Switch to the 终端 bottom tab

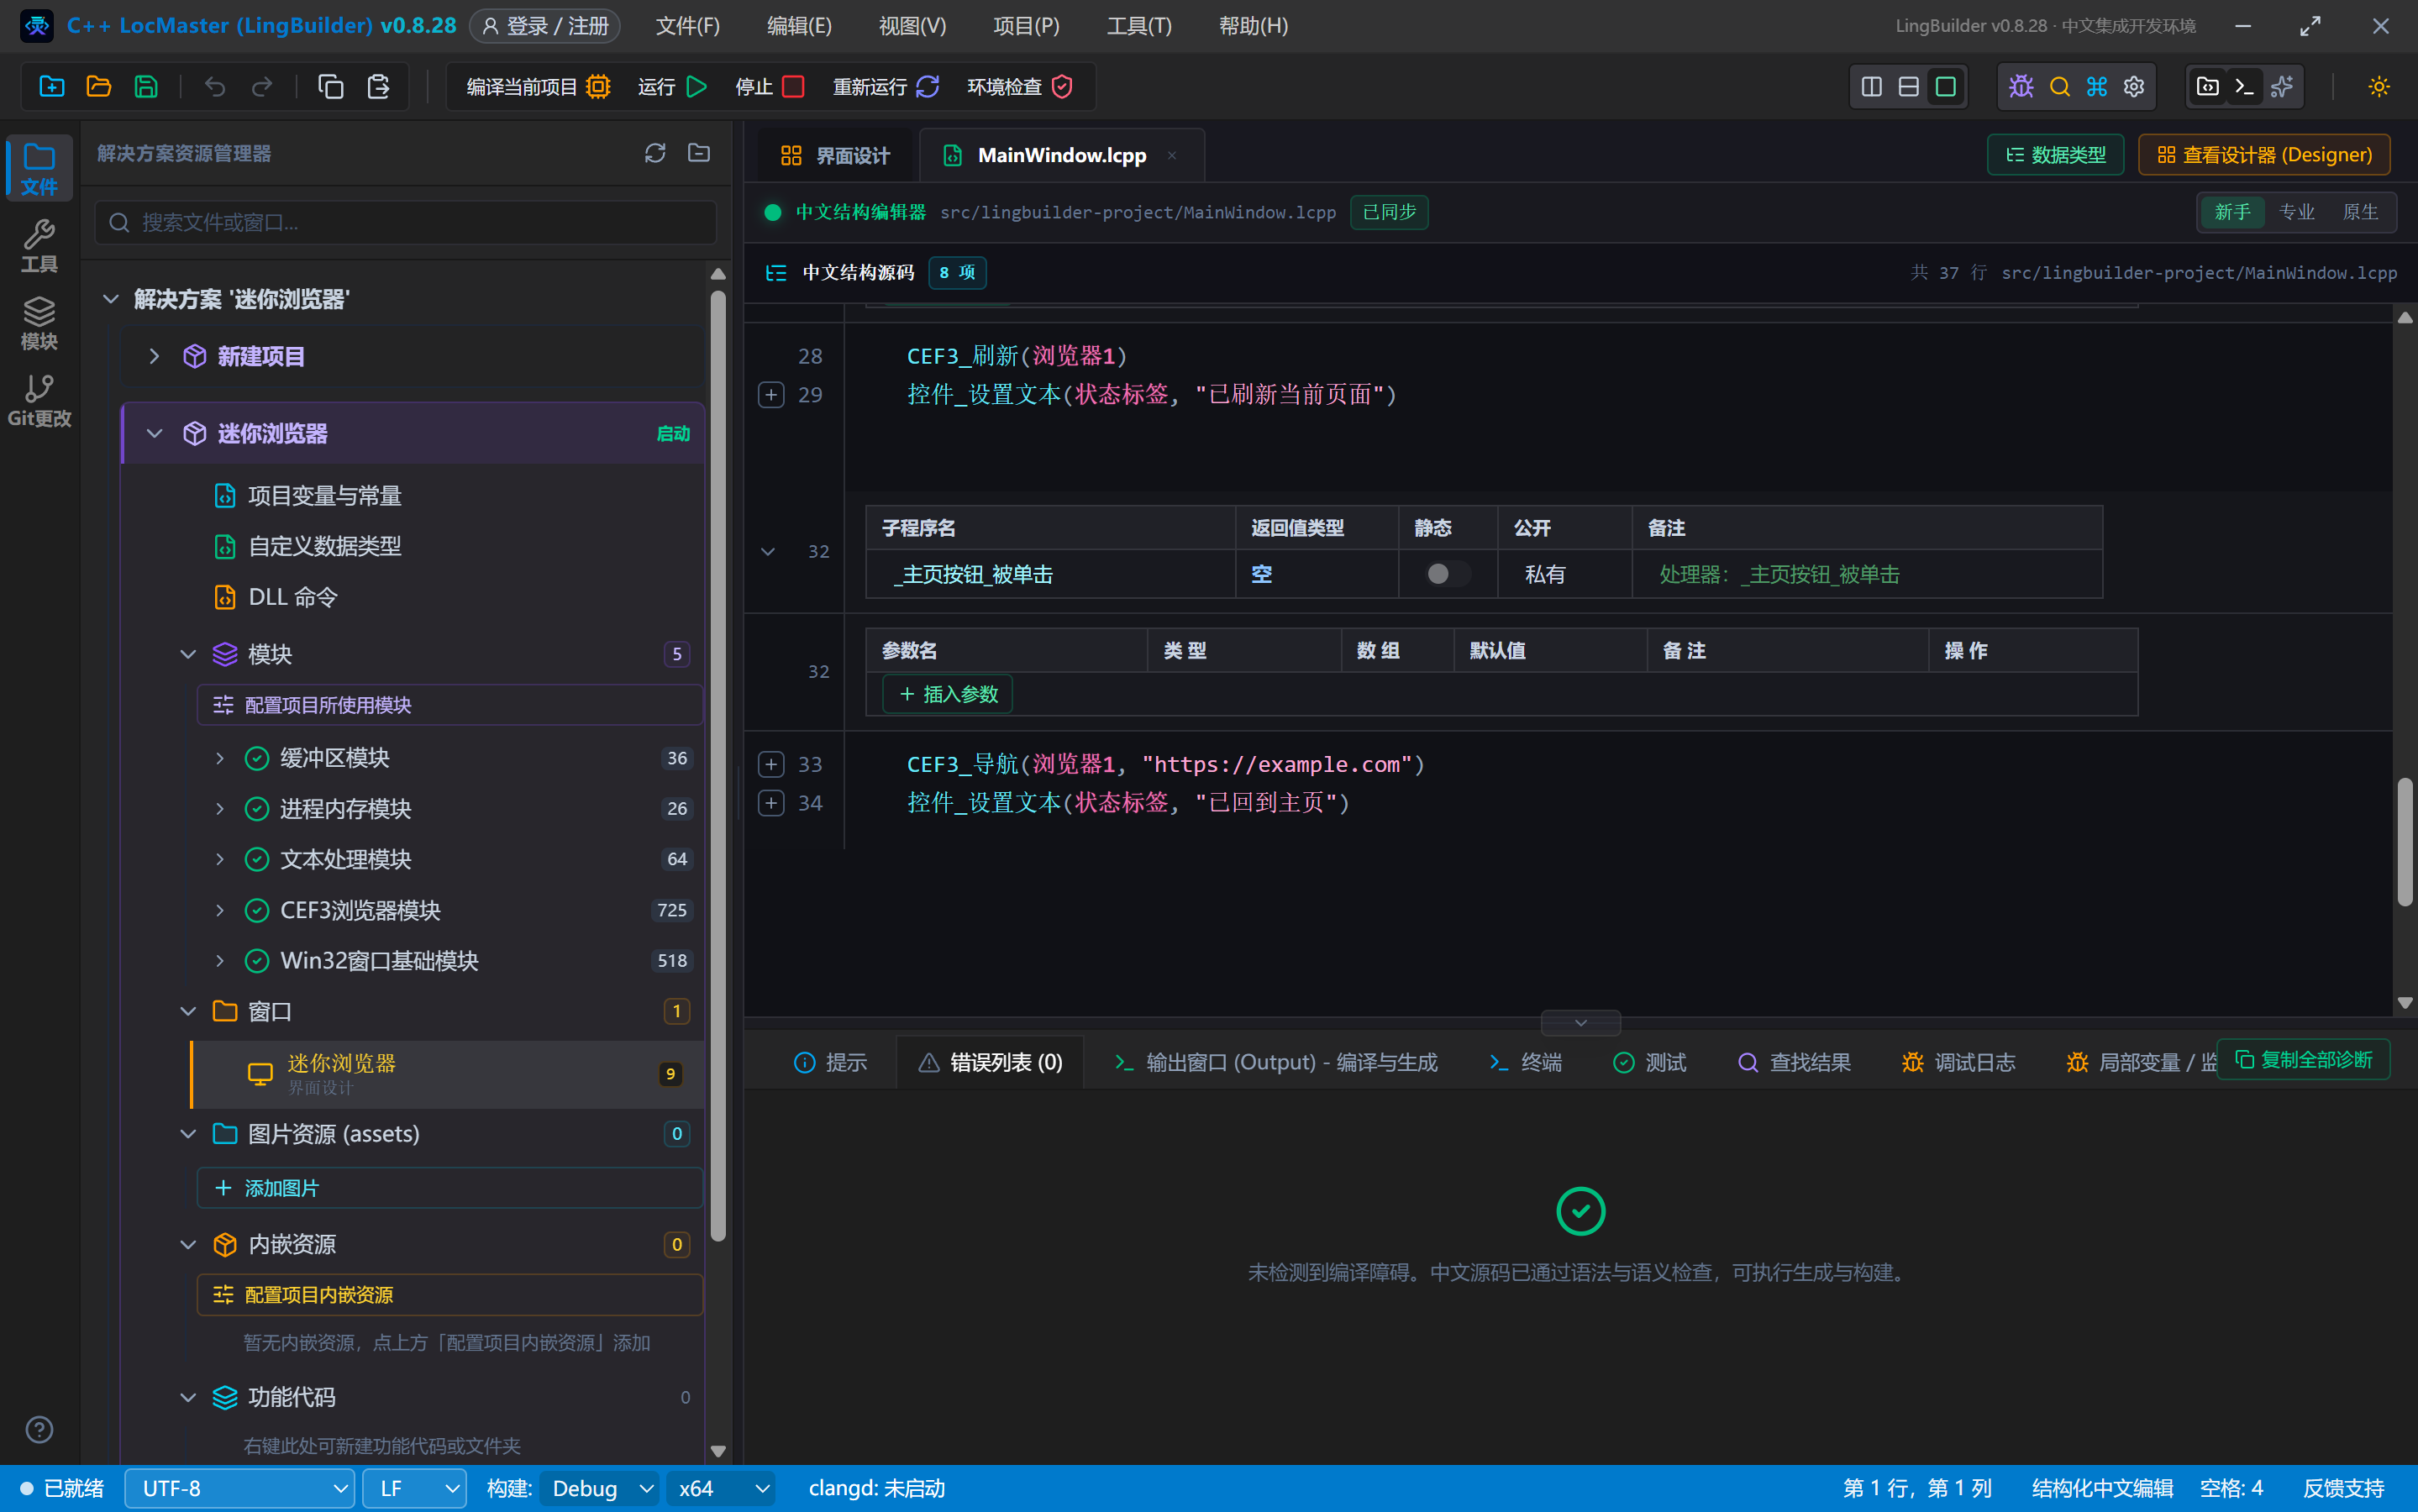coord(1525,1062)
